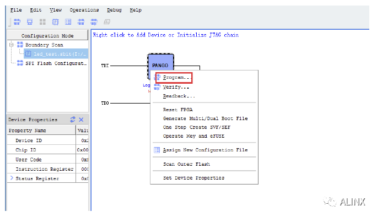
Task: Select the led_test.sbit tree item
Action: pos(56,54)
